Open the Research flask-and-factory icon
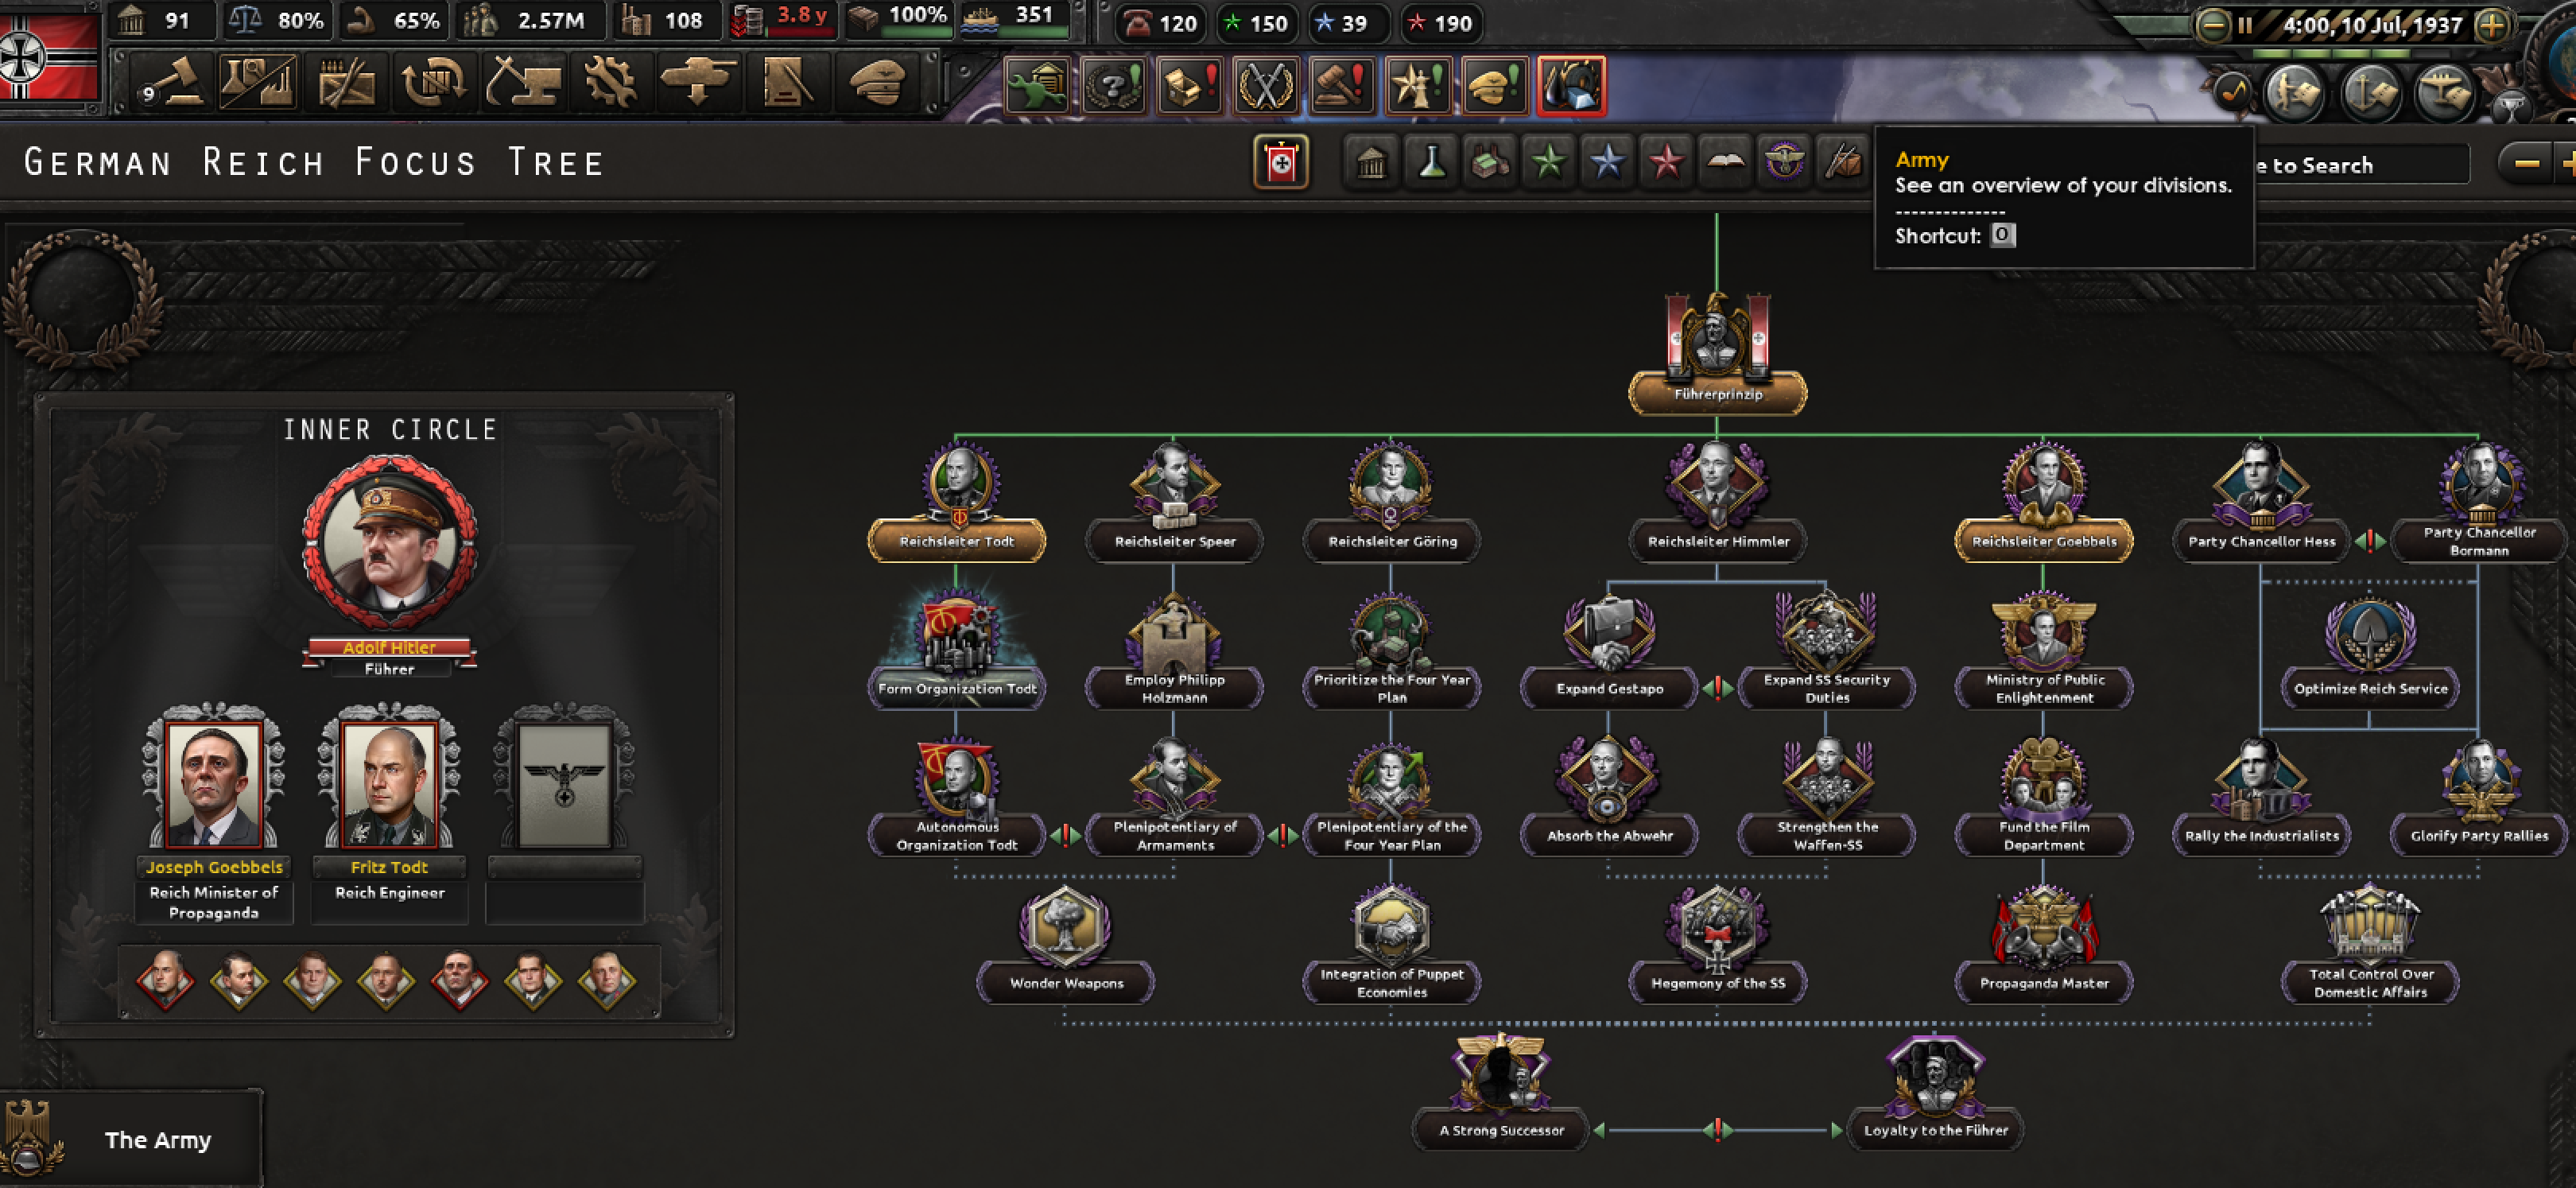This screenshot has width=2576, height=1188. [x=258, y=82]
